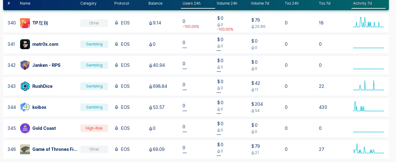Click the Janken - RPS app icon
This screenshot has width=396, height=162.
coord(25,65)
